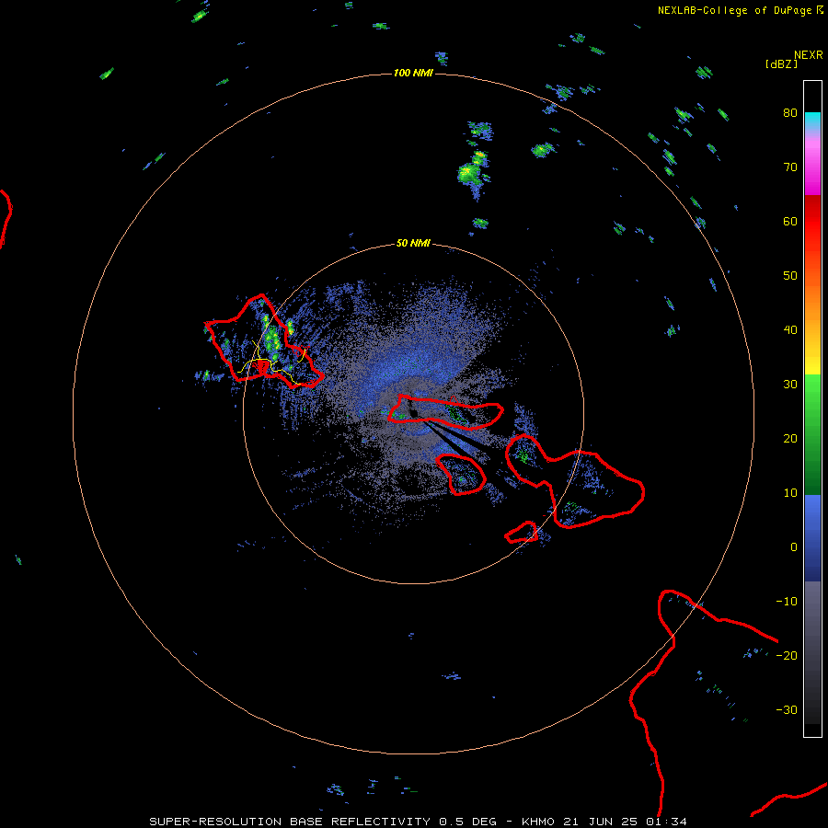The height and width of the screenshot is (828, 828).
Task: Click the Oahu island outline with yellow roads
Action: click(x=264, y=342)
